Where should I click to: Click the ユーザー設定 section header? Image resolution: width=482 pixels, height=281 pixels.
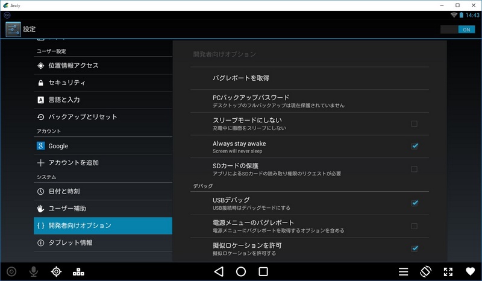click(51, 51)
